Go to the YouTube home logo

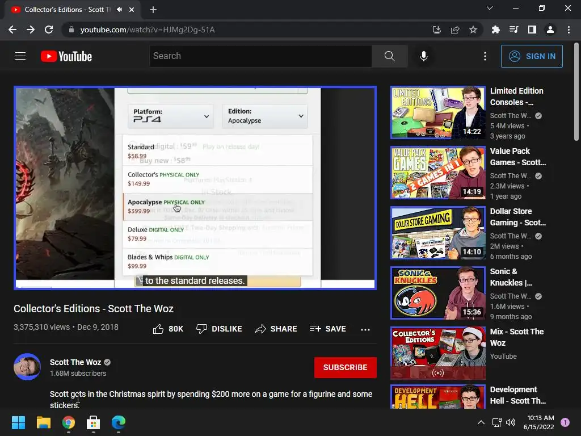[66, 56]
